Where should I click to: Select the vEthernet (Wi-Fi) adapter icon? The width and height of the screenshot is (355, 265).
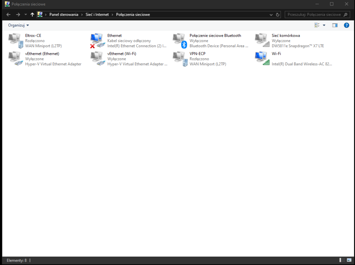pos(97,59)
